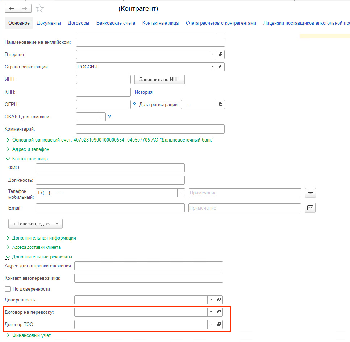Go back with the left arrow button

[12, 8]
